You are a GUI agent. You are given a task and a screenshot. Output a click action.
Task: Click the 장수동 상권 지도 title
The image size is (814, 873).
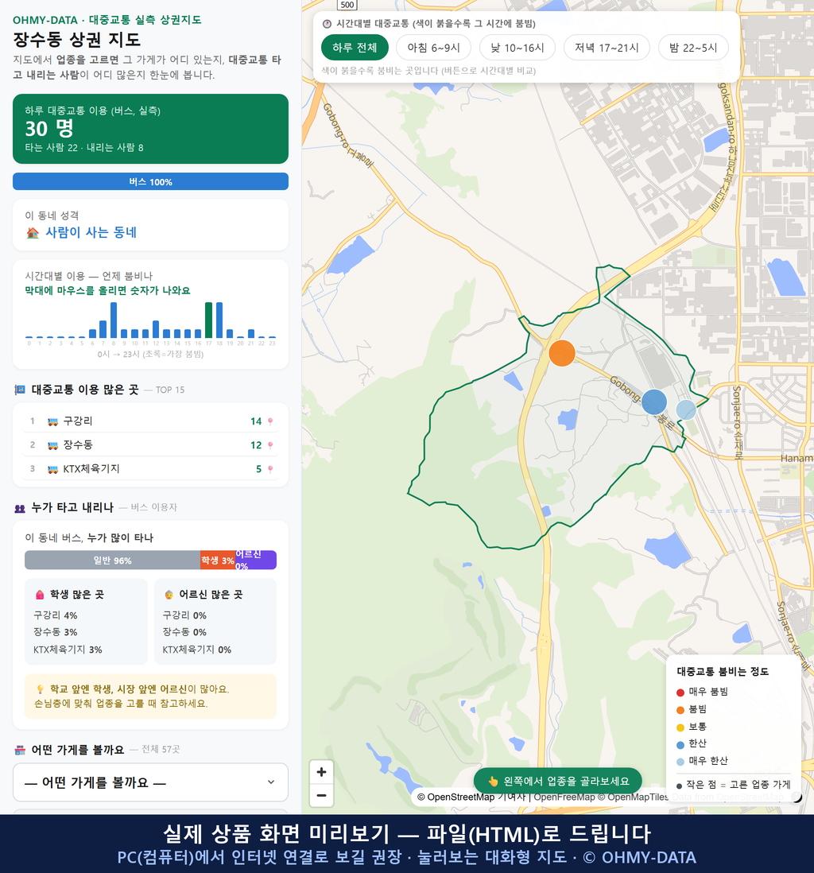pyautogui.click(x=77, y=40)
